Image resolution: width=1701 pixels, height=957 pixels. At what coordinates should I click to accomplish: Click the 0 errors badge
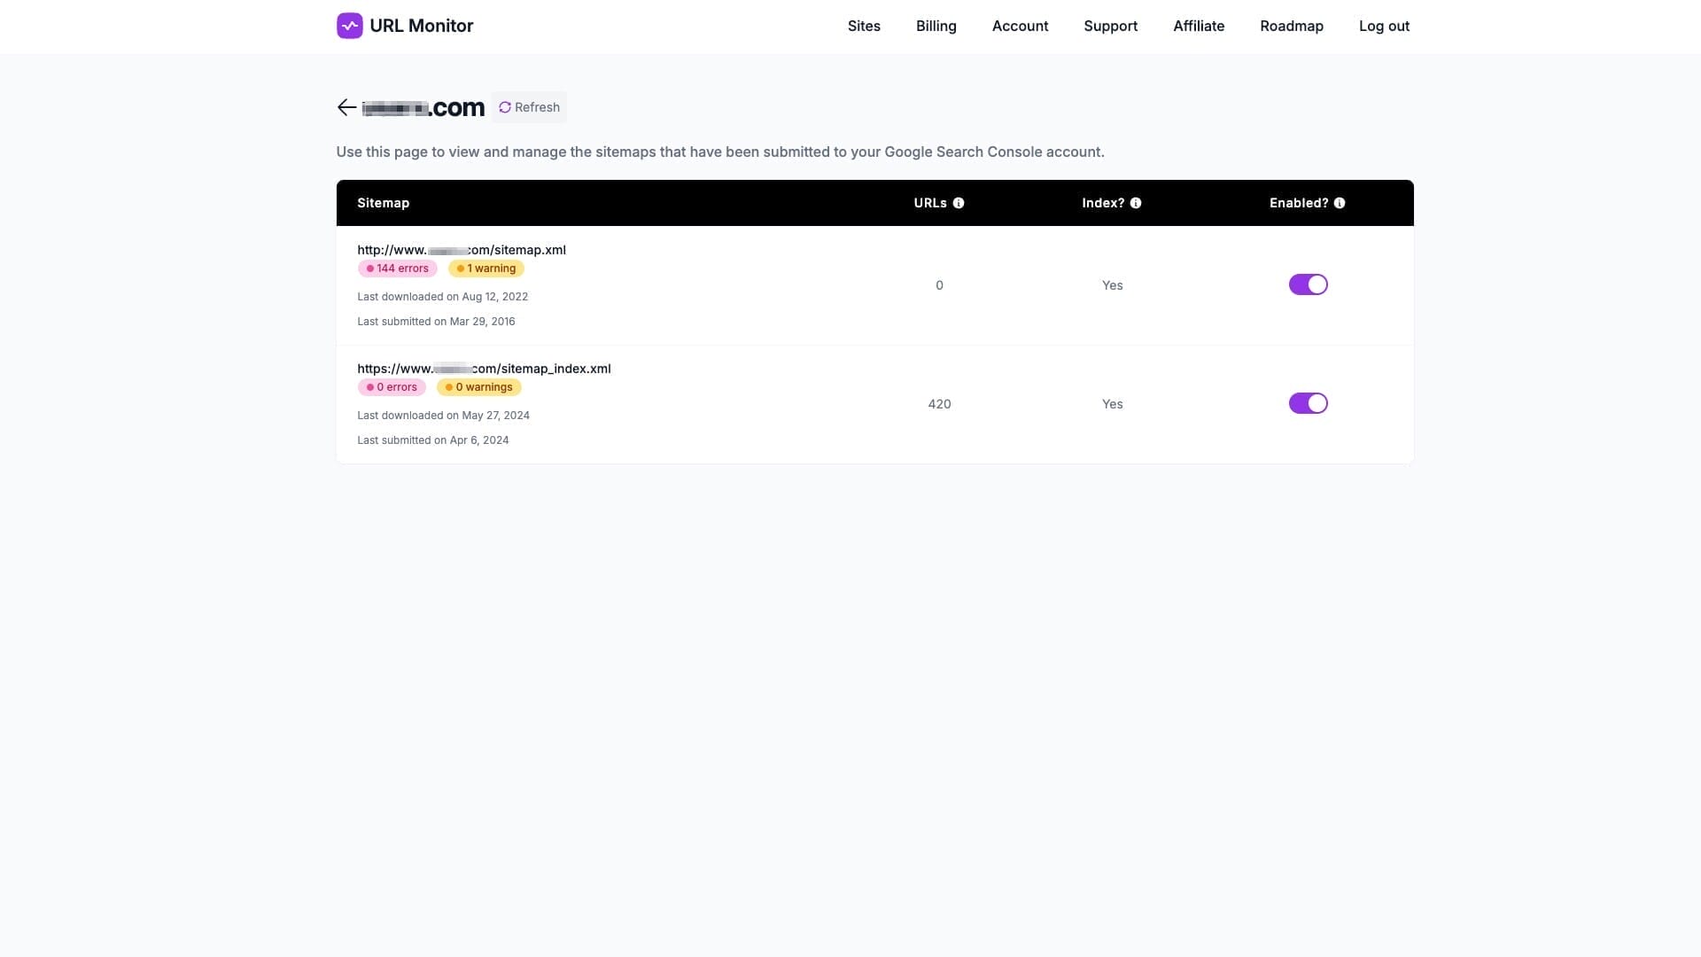pyautogui.click(x=392, y=387)
